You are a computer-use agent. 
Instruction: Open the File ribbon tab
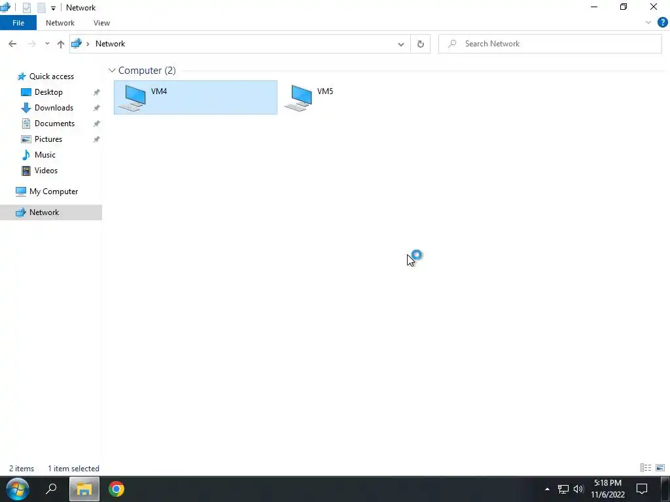(x=18, y=23)
